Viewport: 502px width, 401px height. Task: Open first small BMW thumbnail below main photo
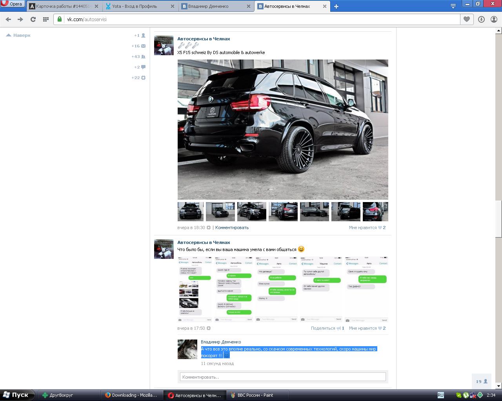click(x=191, y=211)
